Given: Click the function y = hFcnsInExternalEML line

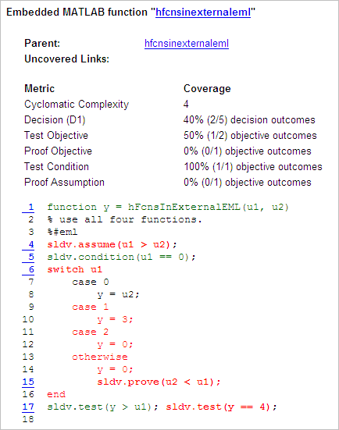Looking at the screenshot, I should [168, 207].
